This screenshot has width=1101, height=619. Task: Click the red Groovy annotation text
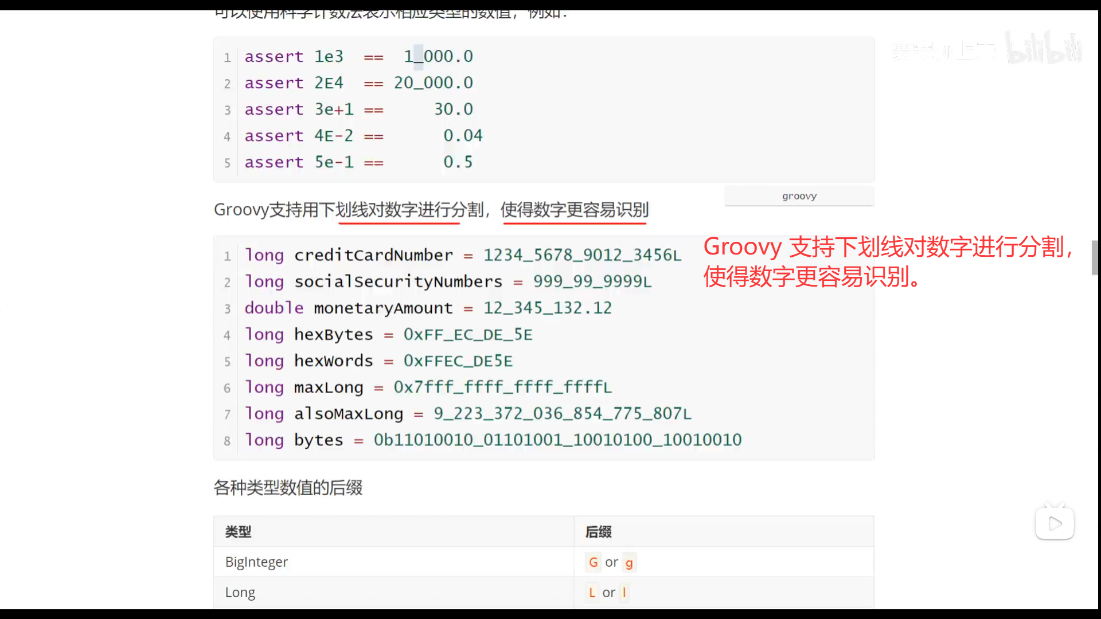pos(887,262)
